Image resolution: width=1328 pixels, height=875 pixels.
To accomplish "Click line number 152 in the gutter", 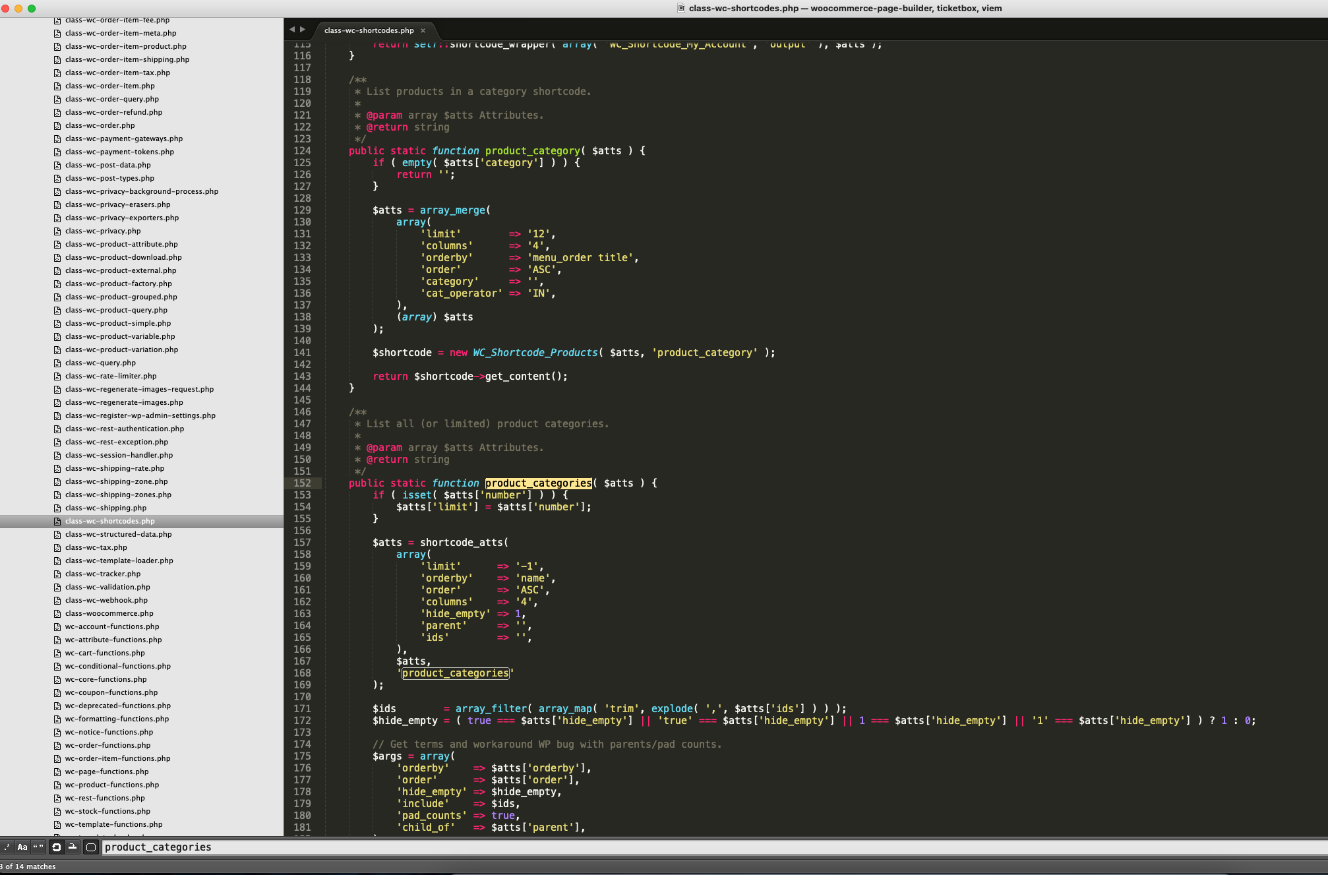I will pyautogui.click(x=302, y=483).
